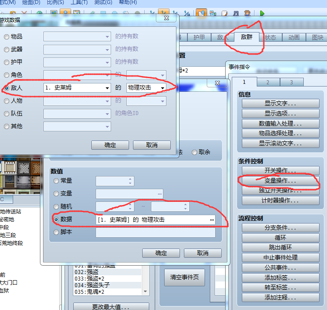The height and width of the screenshot is (310, 327).
Task: Select the 人物 radio button
Action: click(7, 101)
